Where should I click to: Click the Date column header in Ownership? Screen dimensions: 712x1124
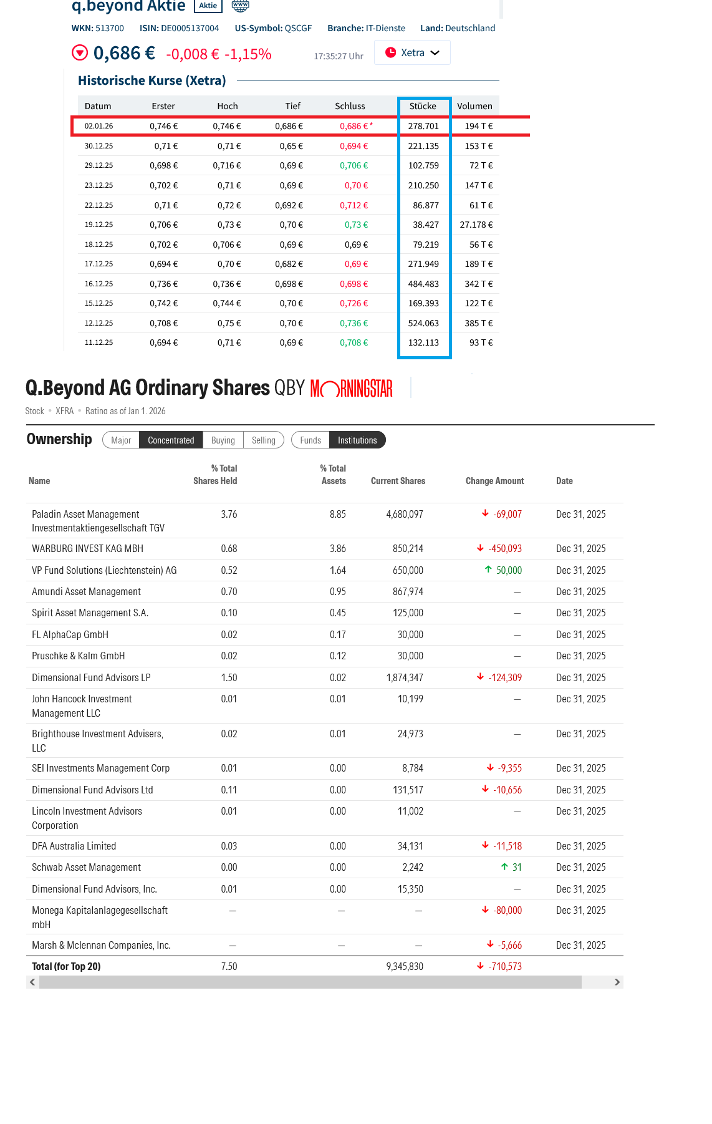564,480
